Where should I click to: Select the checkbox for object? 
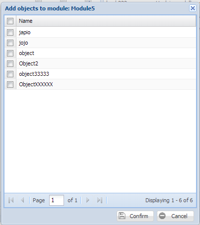coord(10,53)
